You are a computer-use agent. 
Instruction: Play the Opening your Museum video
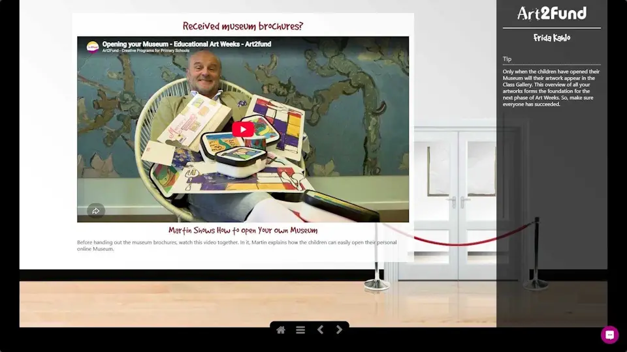tap(243, 129)
